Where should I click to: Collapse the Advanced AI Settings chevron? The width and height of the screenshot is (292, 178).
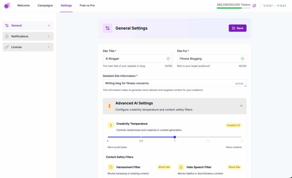pyautogui.click(x=241, y=106)
